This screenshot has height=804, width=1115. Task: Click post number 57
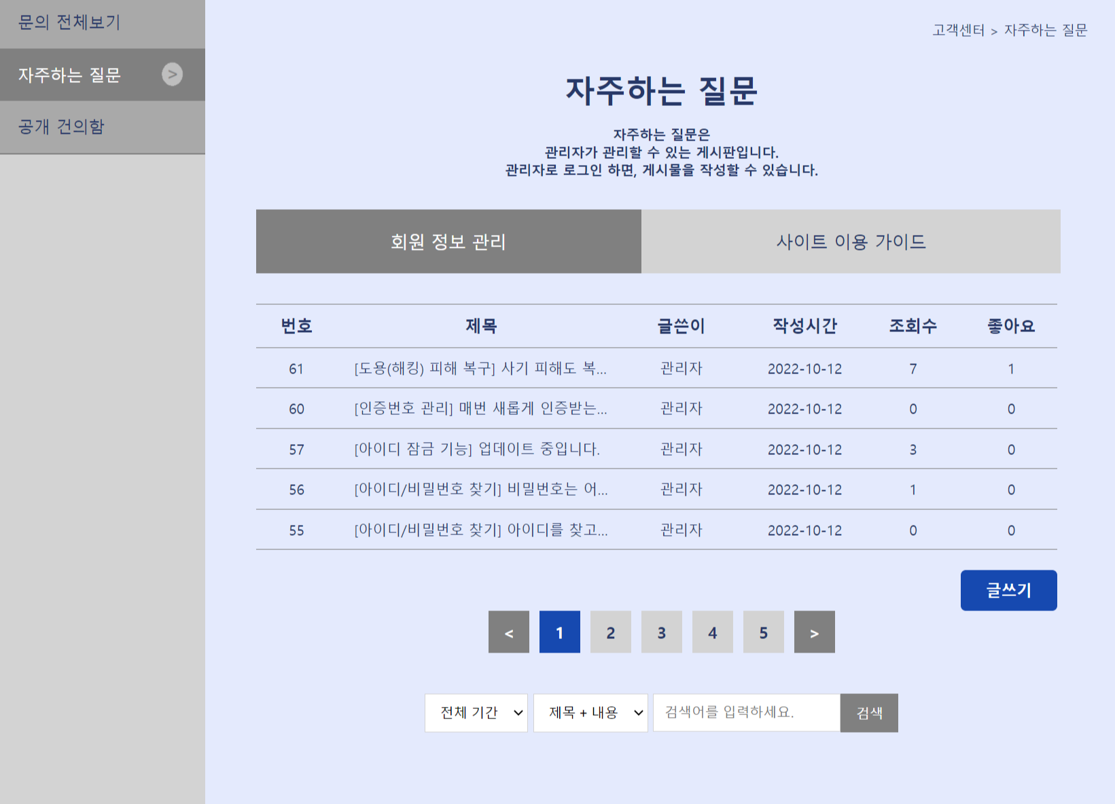tap(296, 450)
